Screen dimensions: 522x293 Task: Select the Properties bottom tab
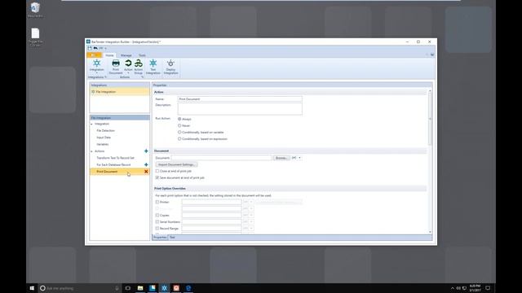[x=160, y=238]
